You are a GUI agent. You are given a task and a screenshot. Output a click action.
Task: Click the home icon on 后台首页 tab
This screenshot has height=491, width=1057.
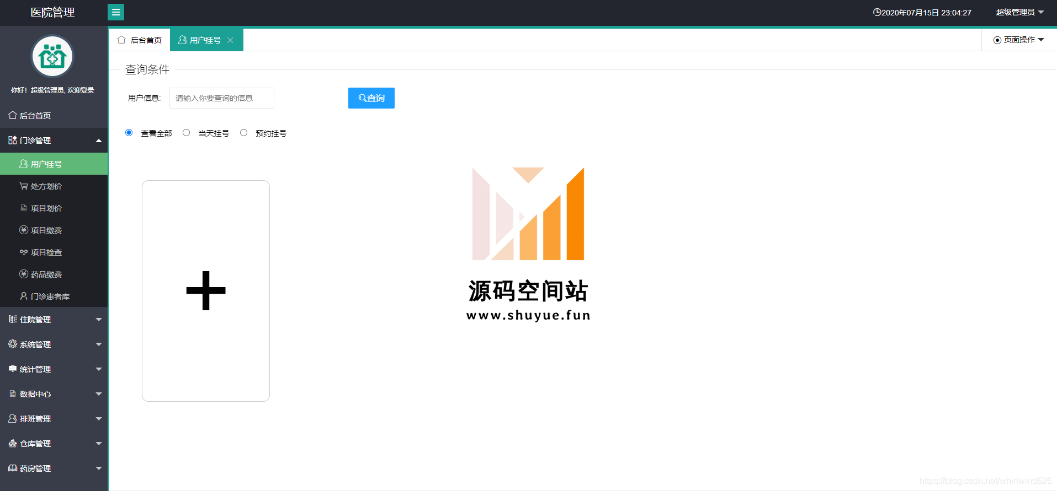(x=121, y=40)
